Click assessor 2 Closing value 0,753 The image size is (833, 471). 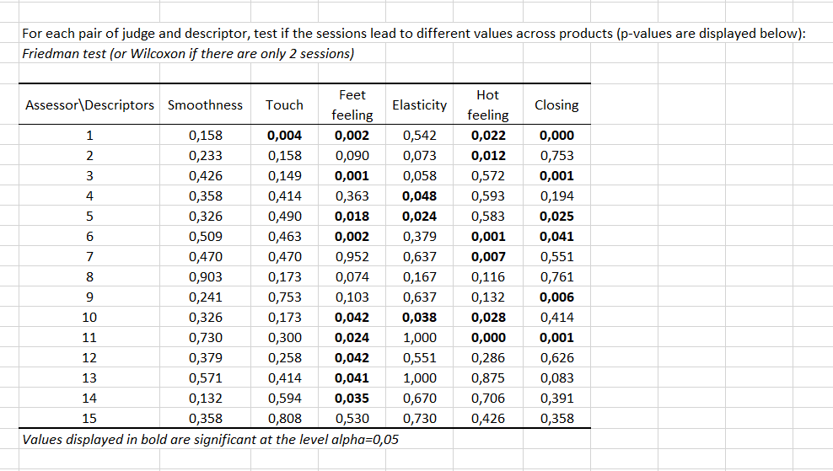556,156
